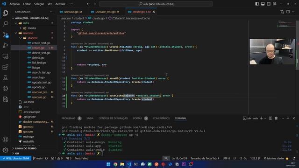Image resolution: width=299 pixels, height=168 pixels.
Task: Toggle the bottom panel visibility
Action: click(263, 4)
